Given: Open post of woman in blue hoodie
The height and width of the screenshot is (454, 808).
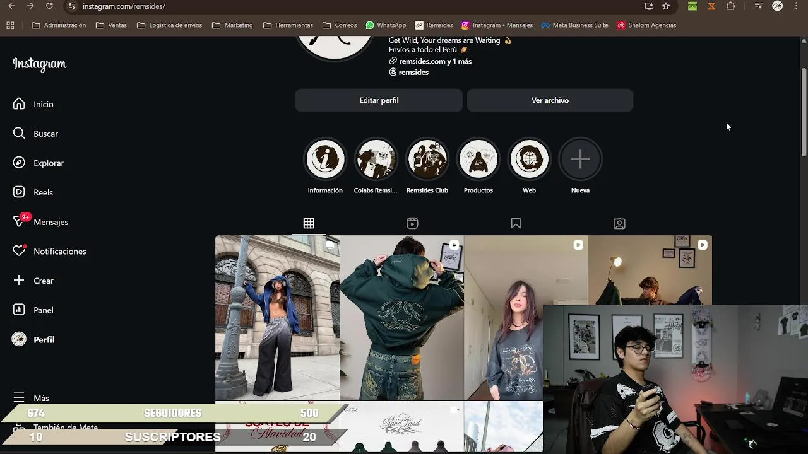Looking at the screenshot, I should click(277, 318).
